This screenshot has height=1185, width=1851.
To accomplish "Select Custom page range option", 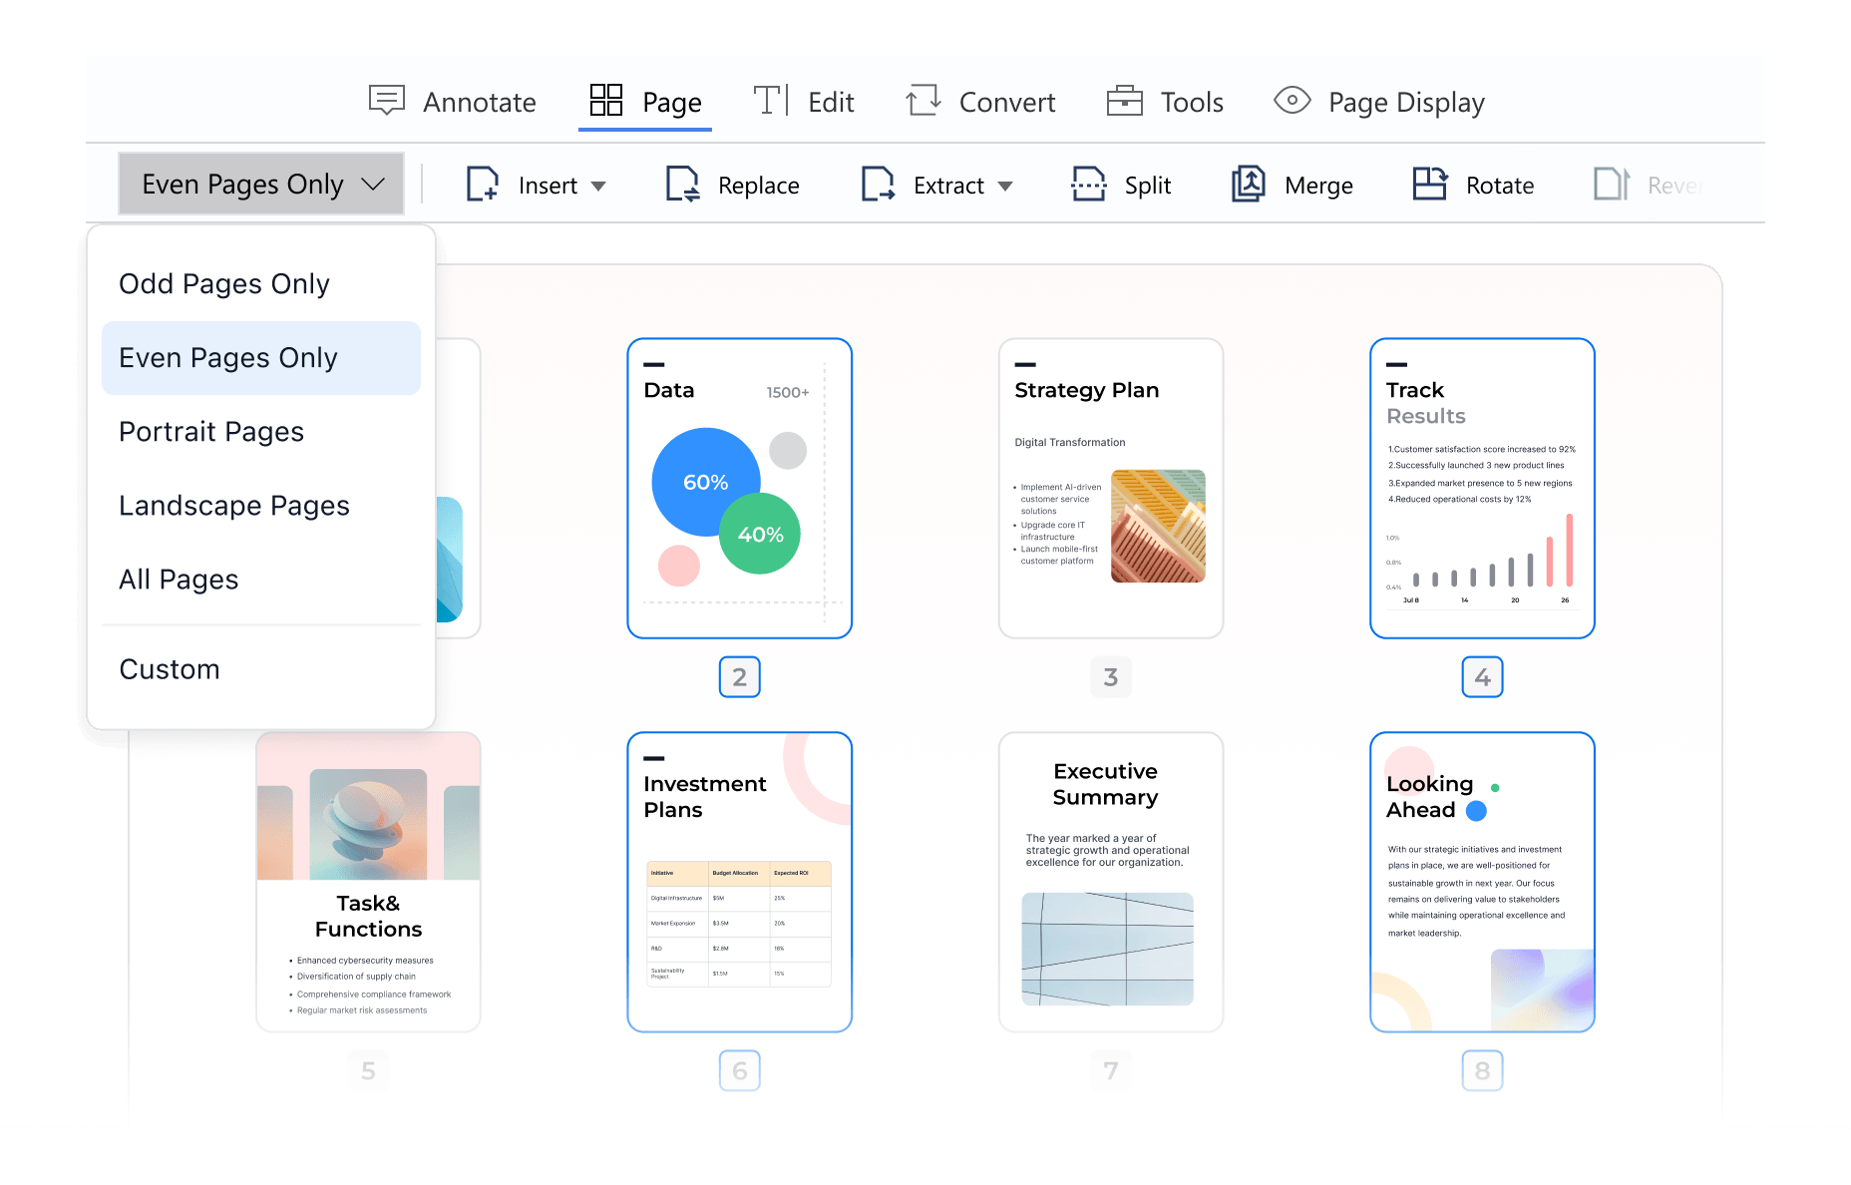I will coord(169,668).
